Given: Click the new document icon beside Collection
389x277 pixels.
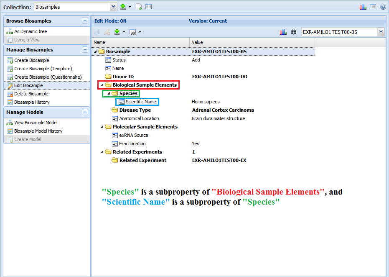Looking at the screenshot, I should [139, 7].
